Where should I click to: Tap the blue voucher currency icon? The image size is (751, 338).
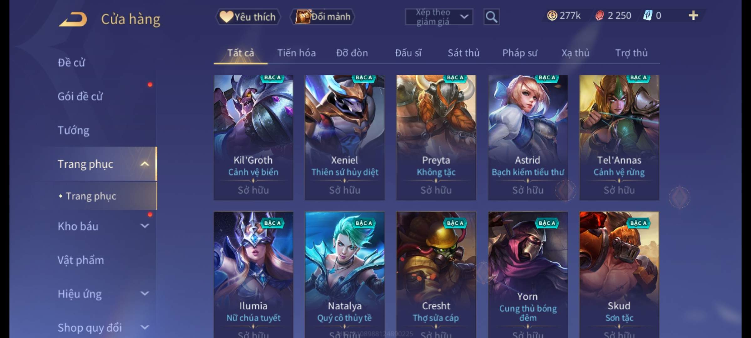[x=647, y=15]
